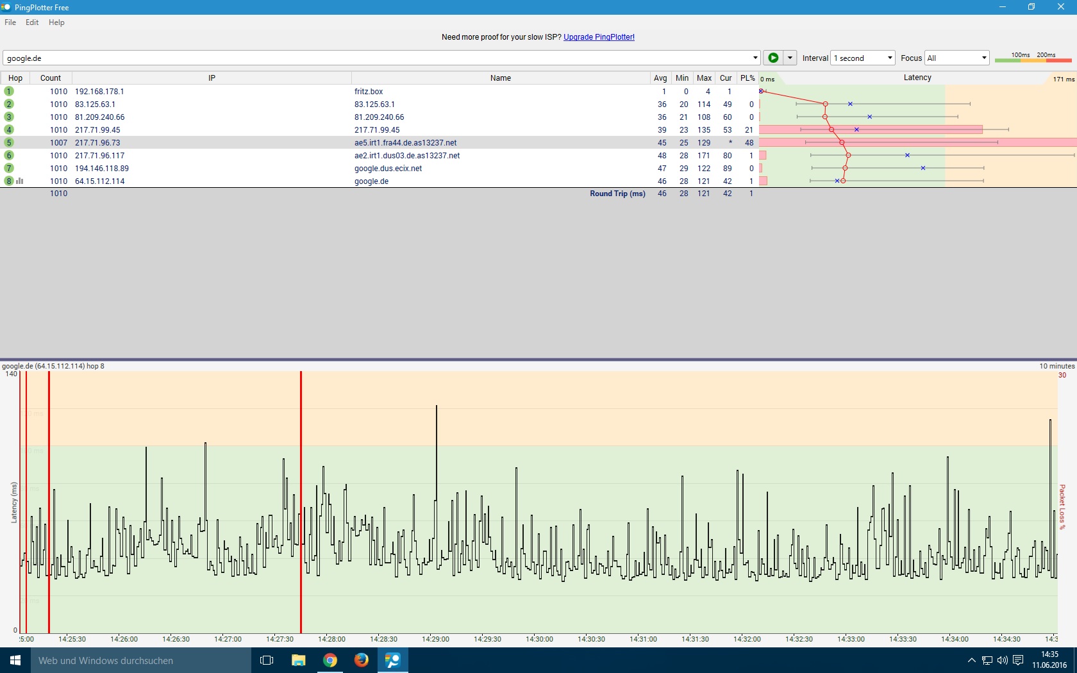Click the Count column header

pos(51,78)
